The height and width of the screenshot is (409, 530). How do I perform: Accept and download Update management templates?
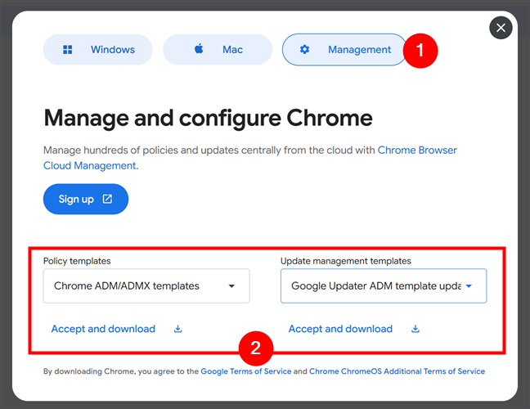point(340,329)
